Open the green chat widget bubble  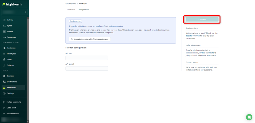[x=249, y=117]
